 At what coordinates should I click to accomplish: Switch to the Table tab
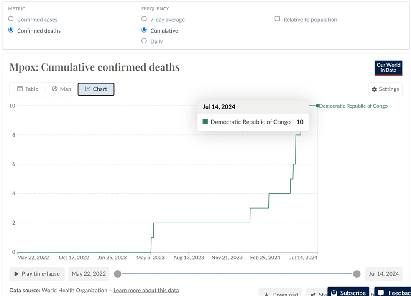tap(28, 89)
